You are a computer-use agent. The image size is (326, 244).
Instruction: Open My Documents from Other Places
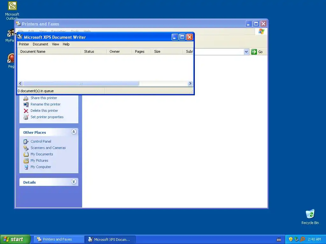[x=42, y=154]
